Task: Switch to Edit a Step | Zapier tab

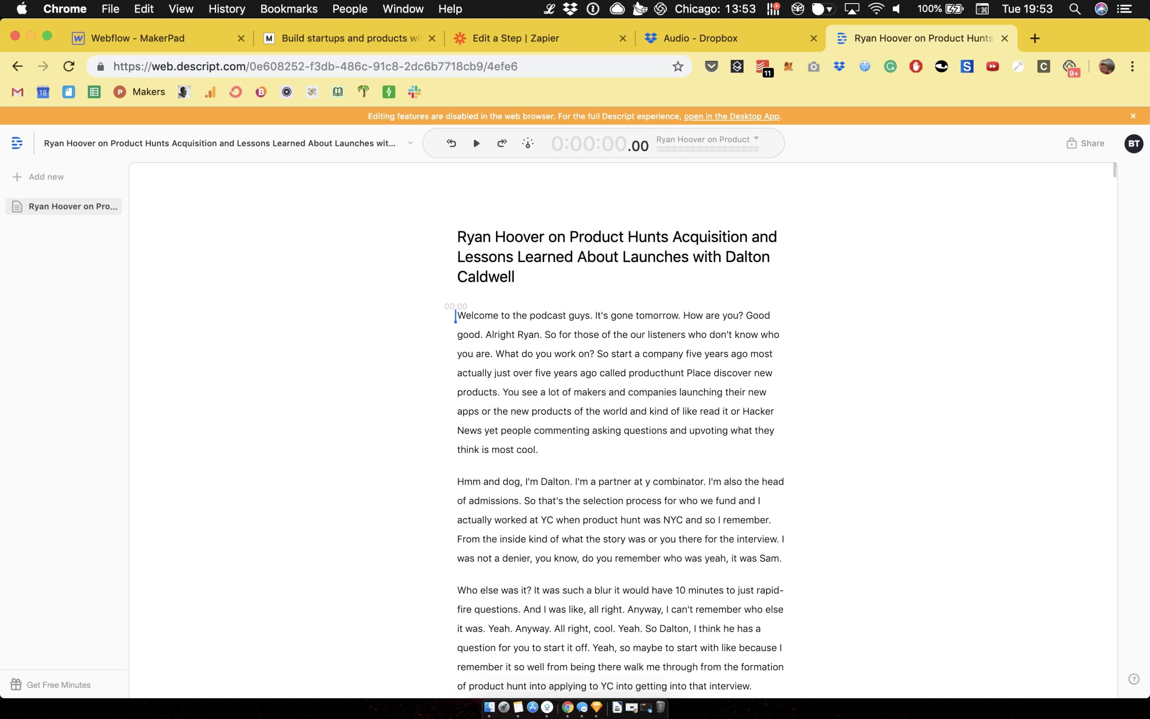Action: pos(540,38)
